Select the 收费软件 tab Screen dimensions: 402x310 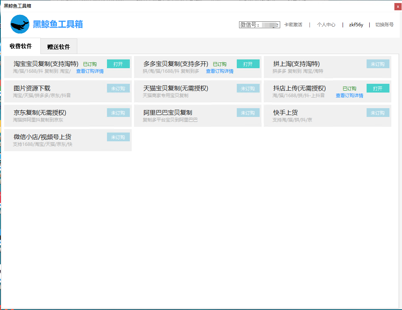(21, 46)
